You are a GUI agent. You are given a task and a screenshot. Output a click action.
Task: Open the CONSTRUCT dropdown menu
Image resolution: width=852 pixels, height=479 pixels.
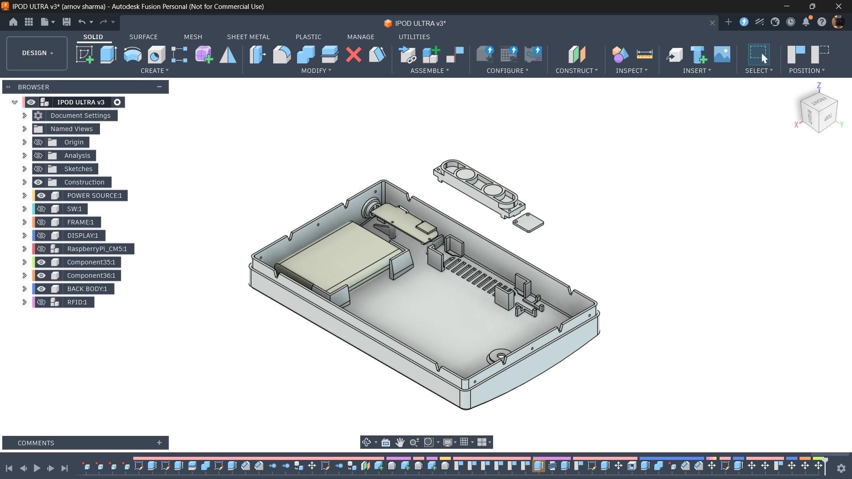click(x=577, y=71)
